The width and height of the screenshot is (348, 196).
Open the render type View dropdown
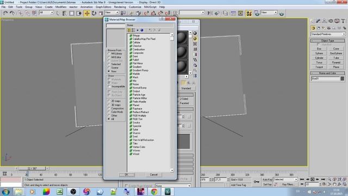(x=269, y=13)
